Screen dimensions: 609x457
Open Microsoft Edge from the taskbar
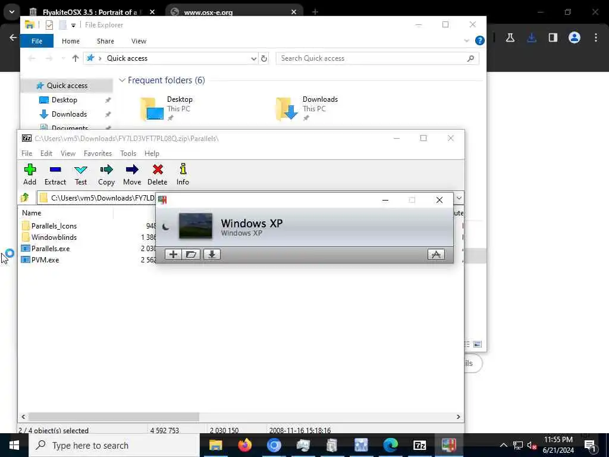(390, 445)
